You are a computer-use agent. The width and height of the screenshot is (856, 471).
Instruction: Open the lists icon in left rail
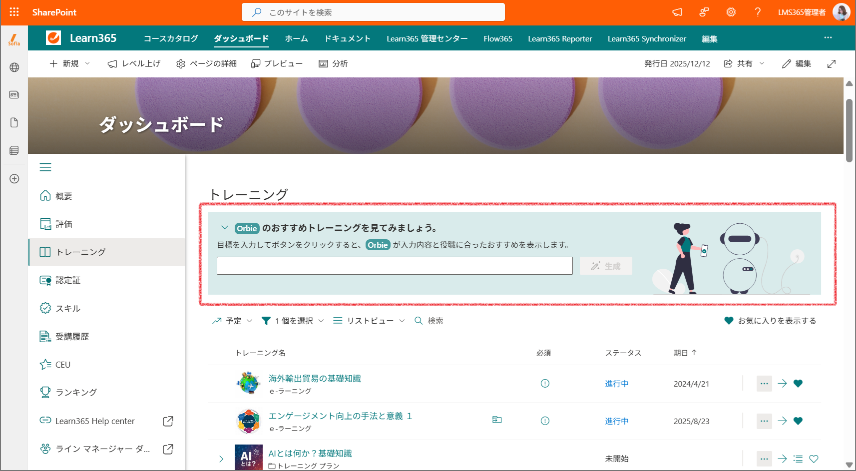pos(14,150)
